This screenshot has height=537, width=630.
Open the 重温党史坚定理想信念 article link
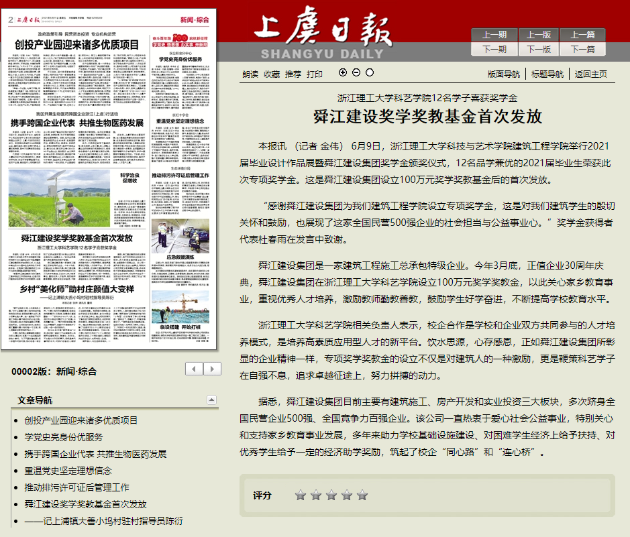[68, 471]
